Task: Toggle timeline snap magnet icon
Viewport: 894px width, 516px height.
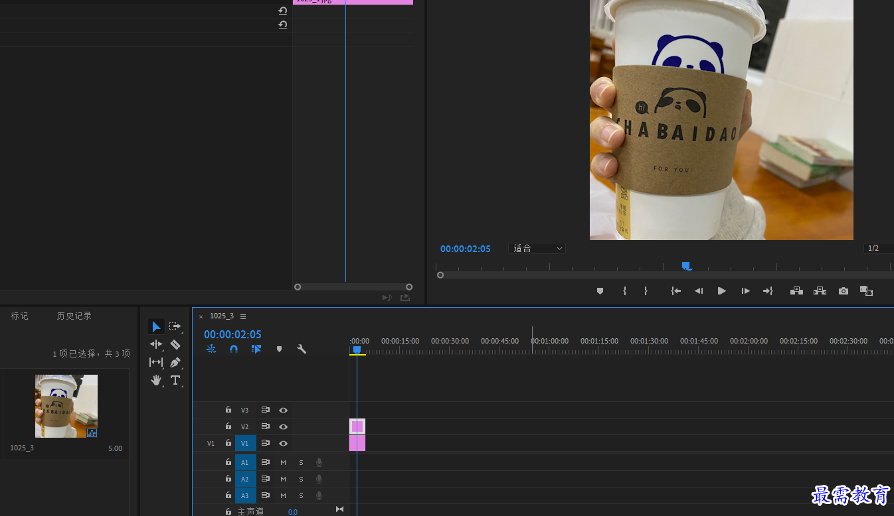Action: pos(234,349)
